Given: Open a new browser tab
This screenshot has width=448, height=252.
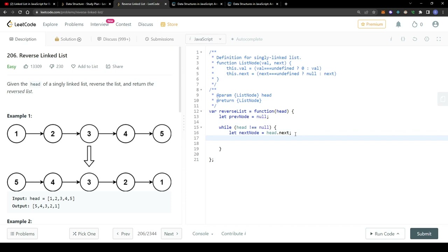Looking at the screenshot, I should coord(286,4).
